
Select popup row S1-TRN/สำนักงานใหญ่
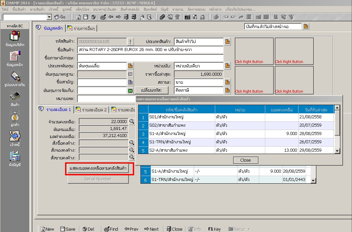tap(236, 142)
